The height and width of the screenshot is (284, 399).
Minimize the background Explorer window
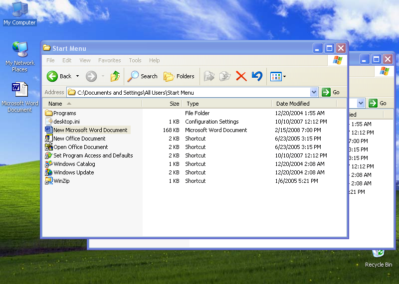(x=364, y=59)
